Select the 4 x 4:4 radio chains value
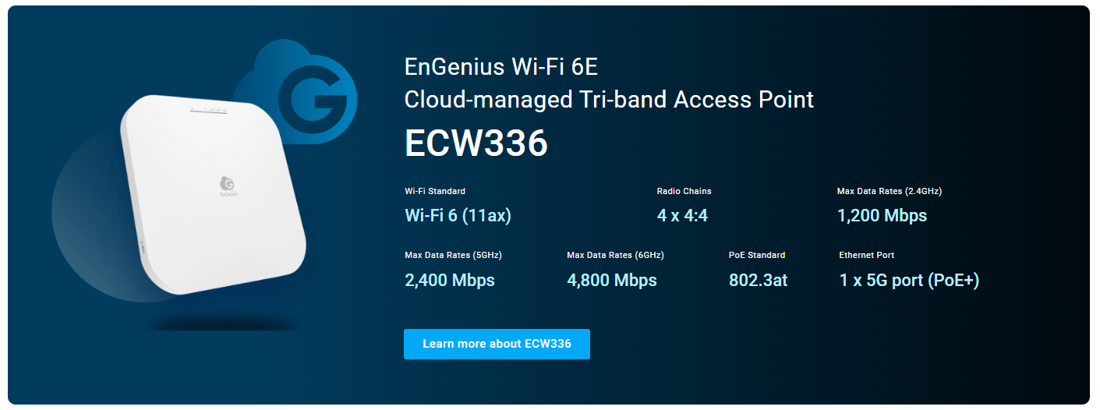 point(682,216)
